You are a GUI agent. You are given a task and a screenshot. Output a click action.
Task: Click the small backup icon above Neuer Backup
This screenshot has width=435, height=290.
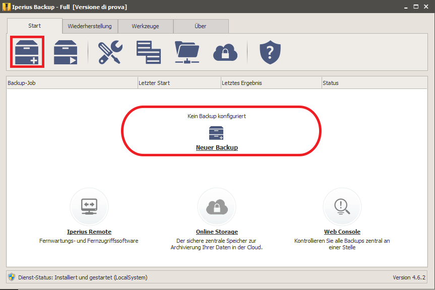click(216, 133)
